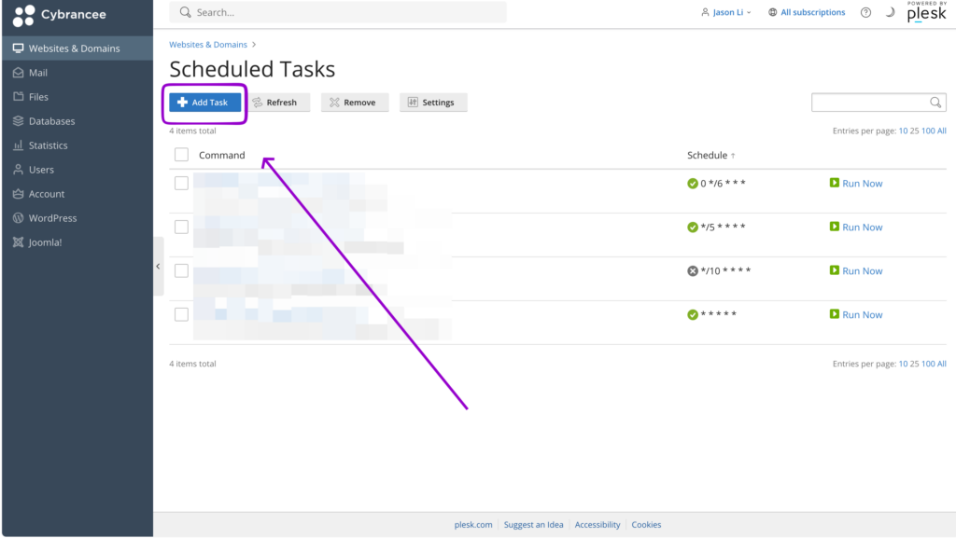Set 25 entries per page at bottom
The width and height of the screenshot is (956, 538).
(914, 364)
